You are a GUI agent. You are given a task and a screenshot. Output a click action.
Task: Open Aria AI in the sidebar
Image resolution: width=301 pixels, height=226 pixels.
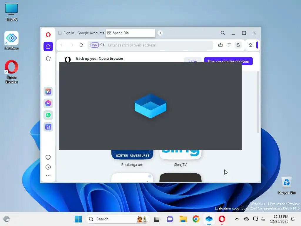coord(48,92)
